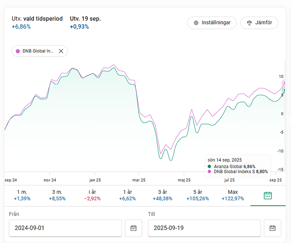Select the i år period tab

coord(92,195)
